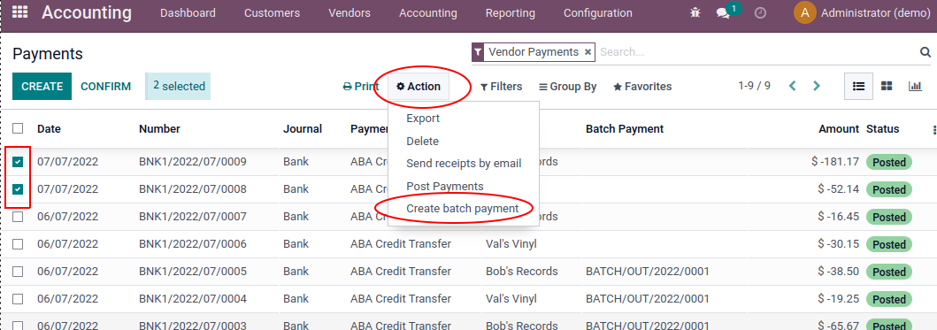The height and width of the screenshot is (330, 937).
Task: Click the search magnifier icon
Action: point(925,52)
